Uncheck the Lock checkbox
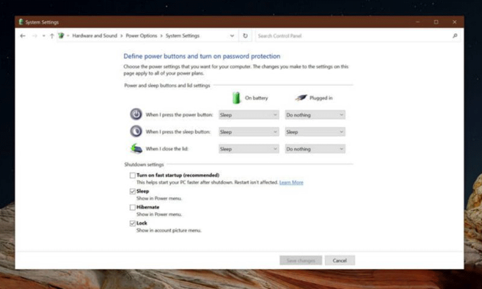Image resolution: width=482 pixels, height=289 pixels. pos(133,223)
